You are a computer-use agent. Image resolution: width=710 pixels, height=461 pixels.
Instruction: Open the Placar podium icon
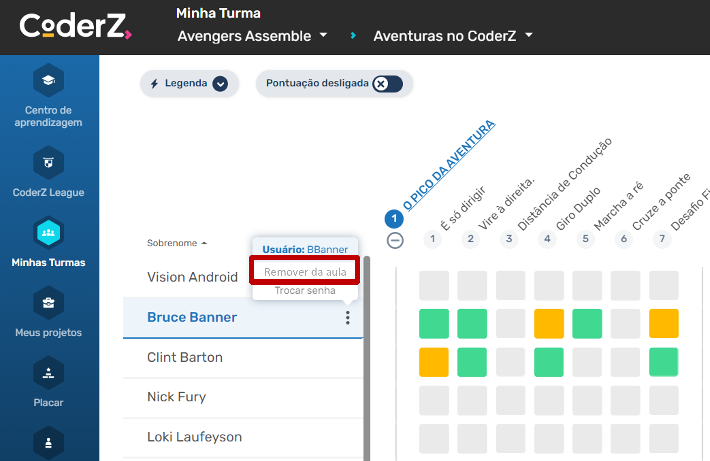pyautogui.click(x=48, y=373)
